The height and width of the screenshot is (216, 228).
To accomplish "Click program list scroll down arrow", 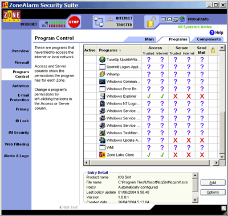I will (x=222, y=157).
